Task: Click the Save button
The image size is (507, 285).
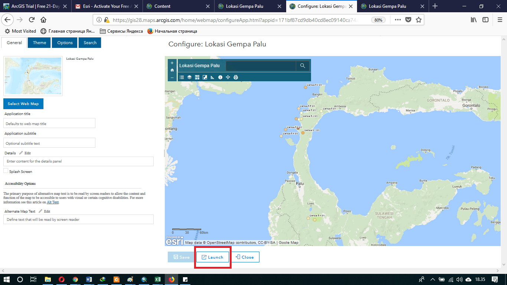Action: (181, 257)
